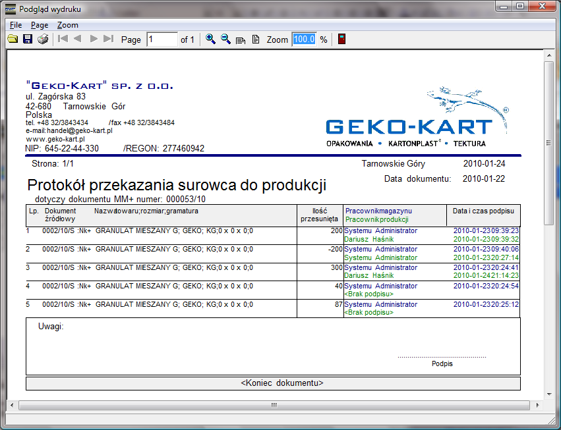The image size is (561, 430).
Task: Open the Zoom menu
Action: tap(67, 25)
